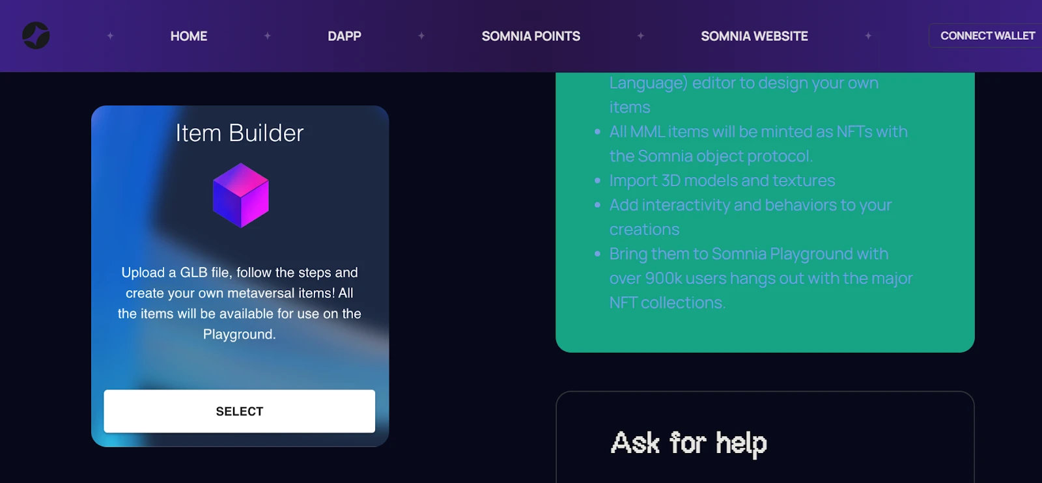Click the sparkle between HOME and DAPP
Screen dimensions: 1042x483
[x=267, y=36]
